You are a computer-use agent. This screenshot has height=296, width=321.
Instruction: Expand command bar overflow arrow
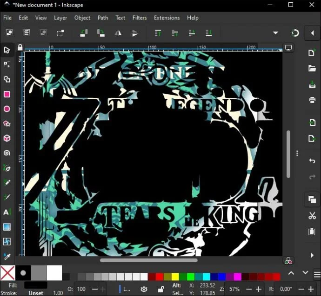click(x=312, y=255)
